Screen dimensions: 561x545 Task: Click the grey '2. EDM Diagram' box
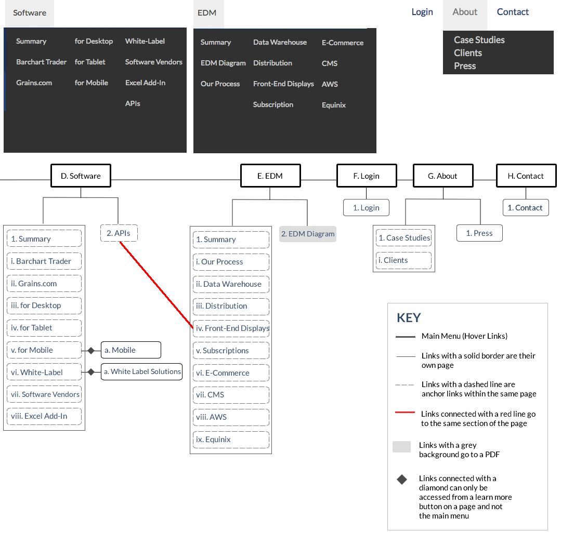[308, 234]
